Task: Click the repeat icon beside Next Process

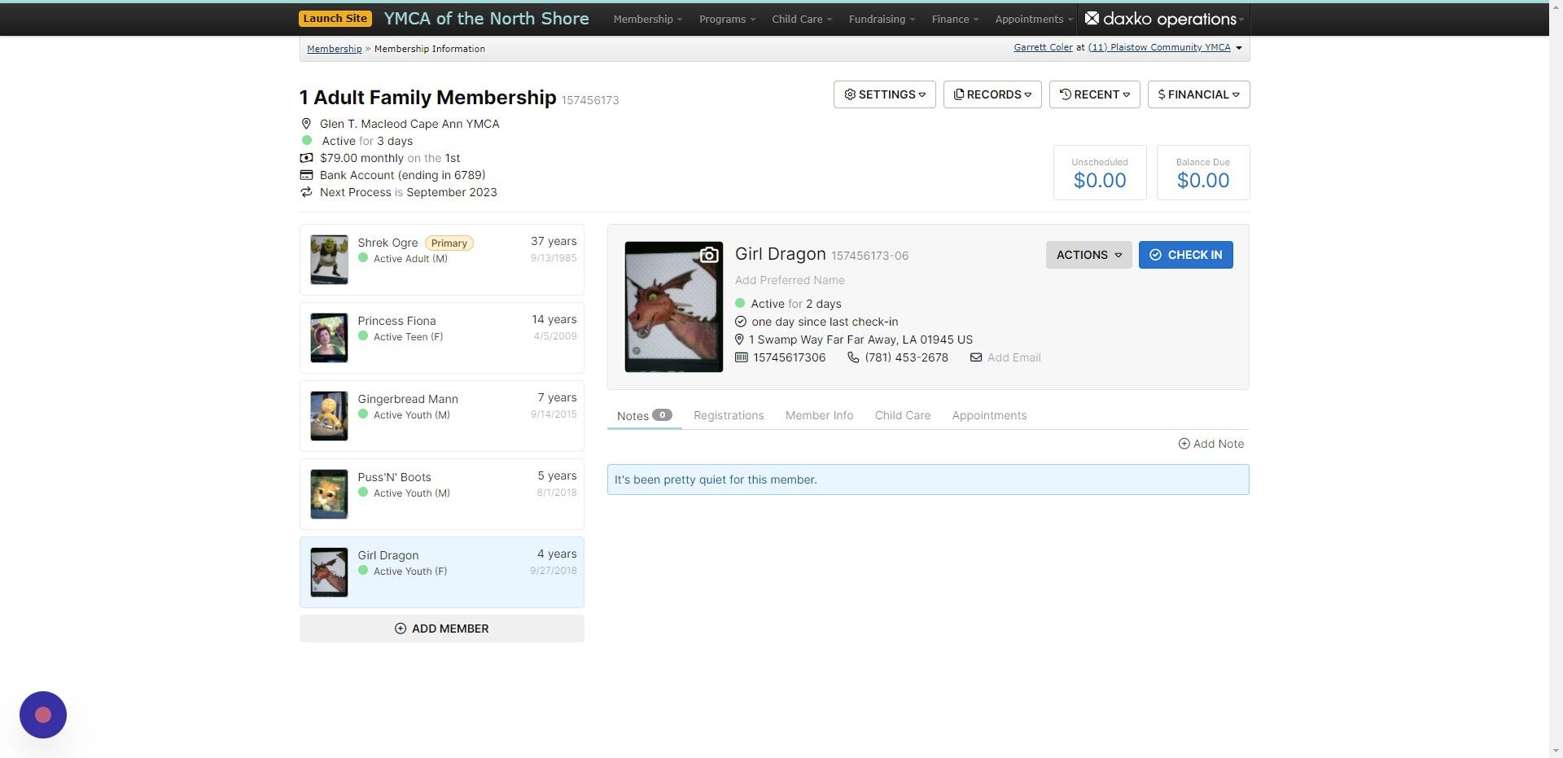Action: (306, 192)
